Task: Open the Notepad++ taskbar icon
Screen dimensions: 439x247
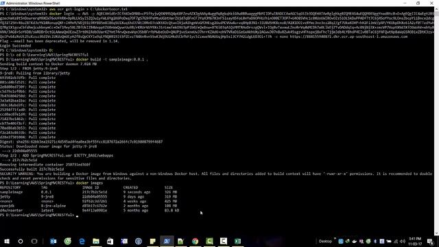Action: [180, 241]
